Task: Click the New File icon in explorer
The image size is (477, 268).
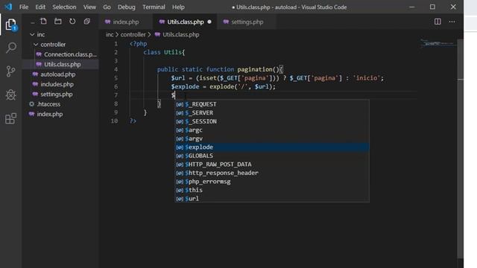Action: point(43,22)
